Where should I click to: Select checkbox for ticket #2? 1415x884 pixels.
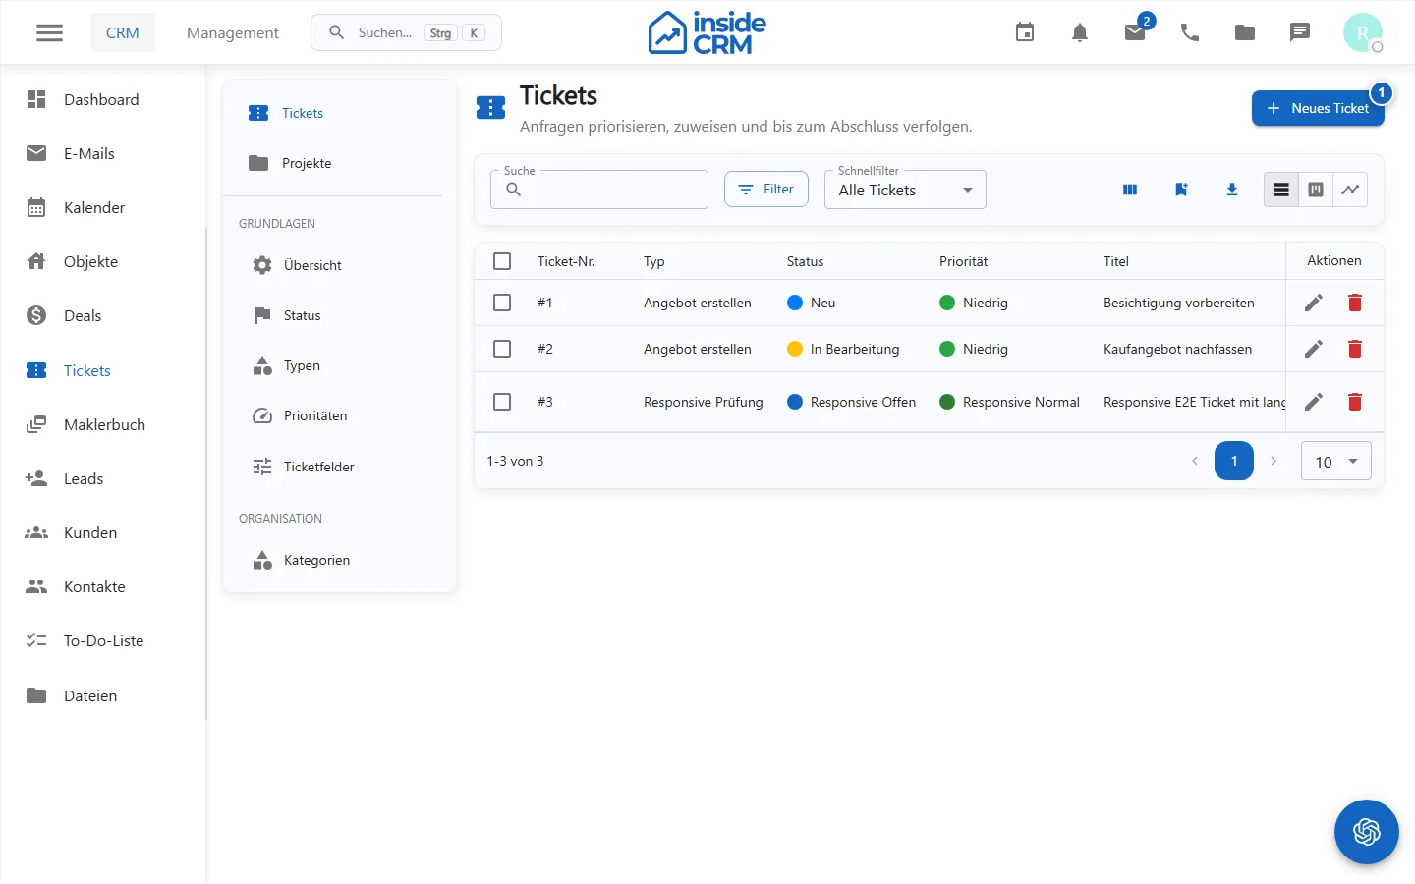pos(502,349)
